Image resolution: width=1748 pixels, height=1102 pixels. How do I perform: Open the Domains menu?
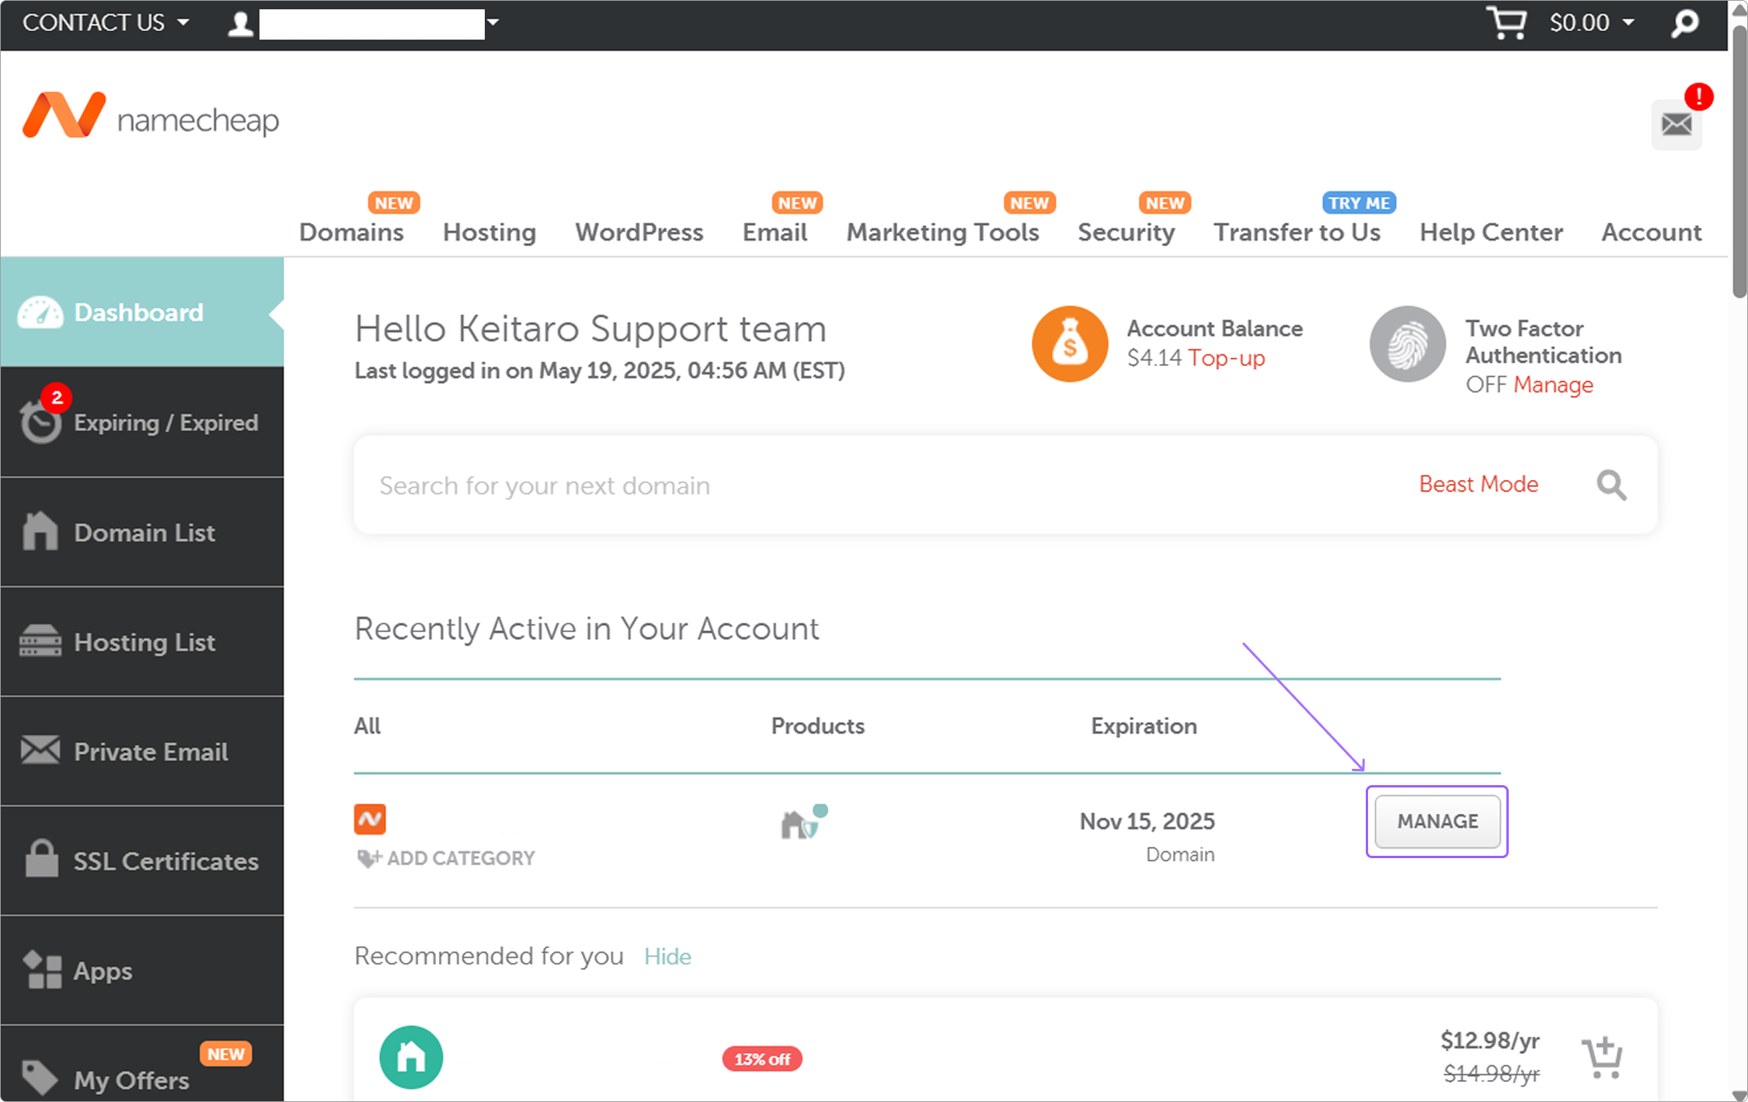point(351,232)
